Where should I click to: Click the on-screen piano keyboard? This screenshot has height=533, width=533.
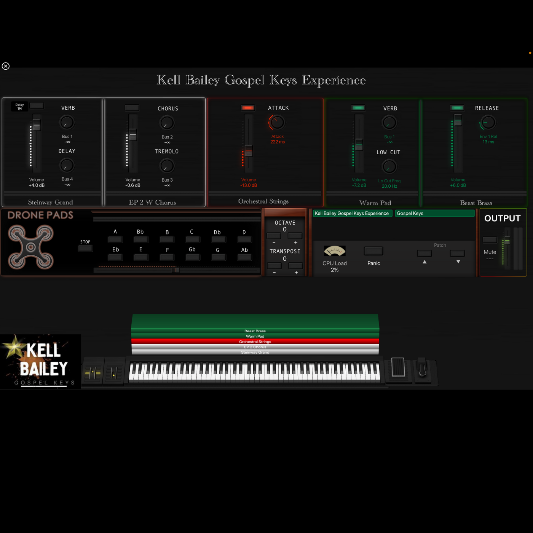point(254,371)
